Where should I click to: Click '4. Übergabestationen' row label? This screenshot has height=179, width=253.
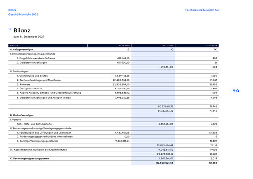[x=30, y=89]
